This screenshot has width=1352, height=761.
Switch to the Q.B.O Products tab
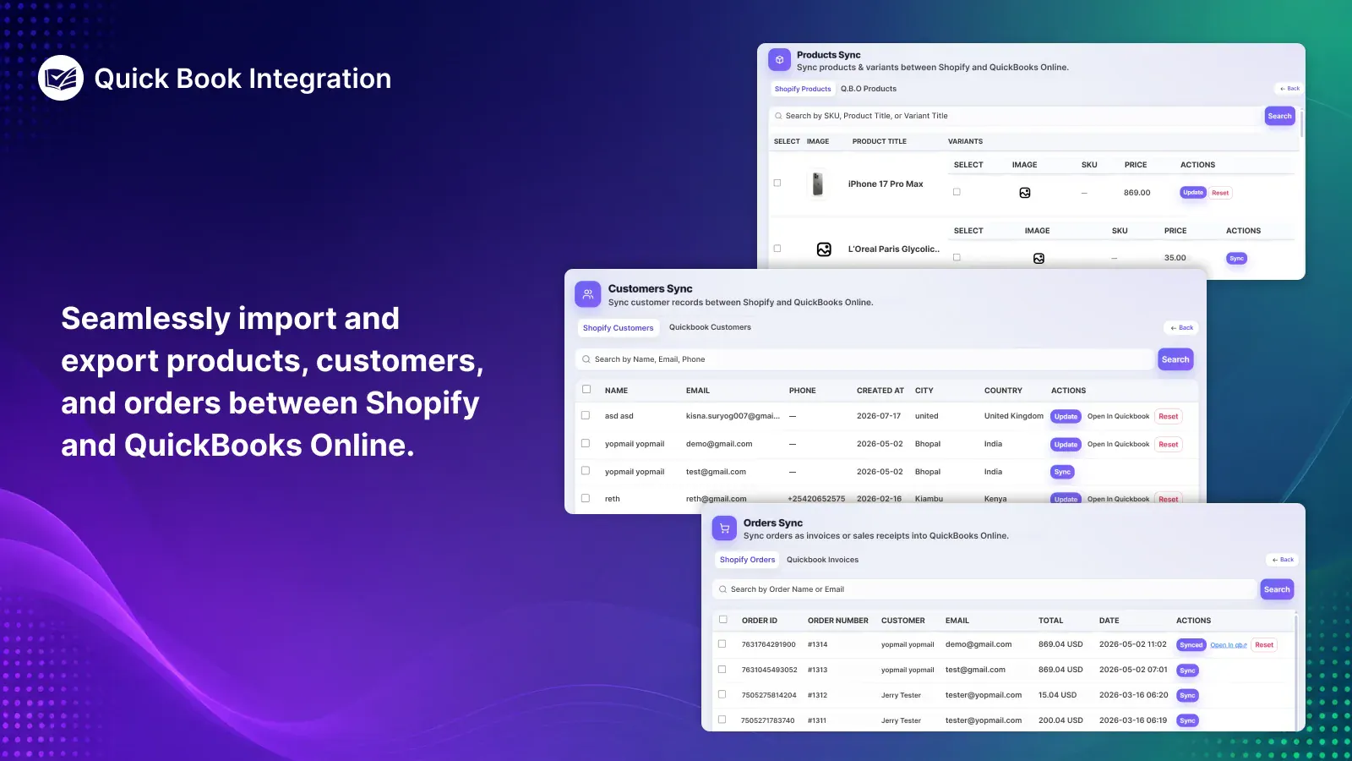coord(869,89)
